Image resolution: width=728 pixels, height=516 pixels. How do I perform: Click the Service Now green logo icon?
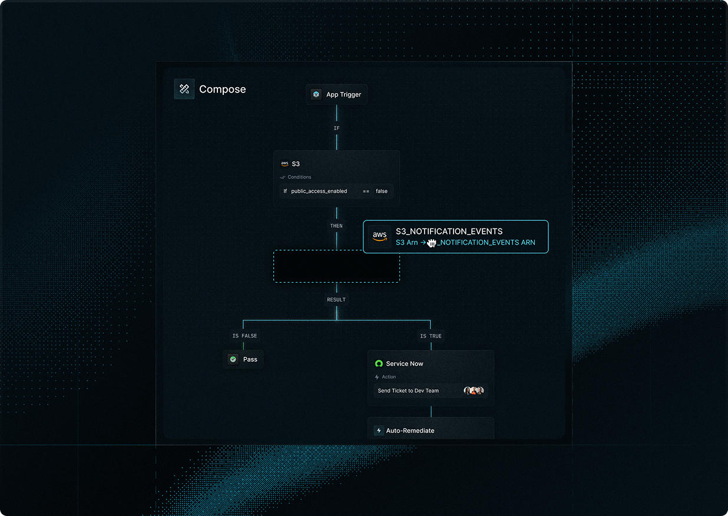[x=379, y=363]
